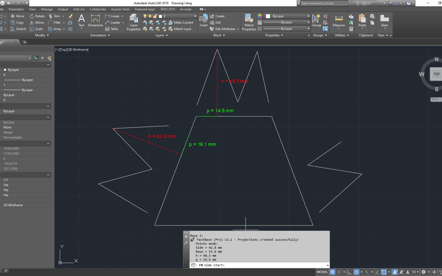Toggle Group Selection on/off button

325,29
